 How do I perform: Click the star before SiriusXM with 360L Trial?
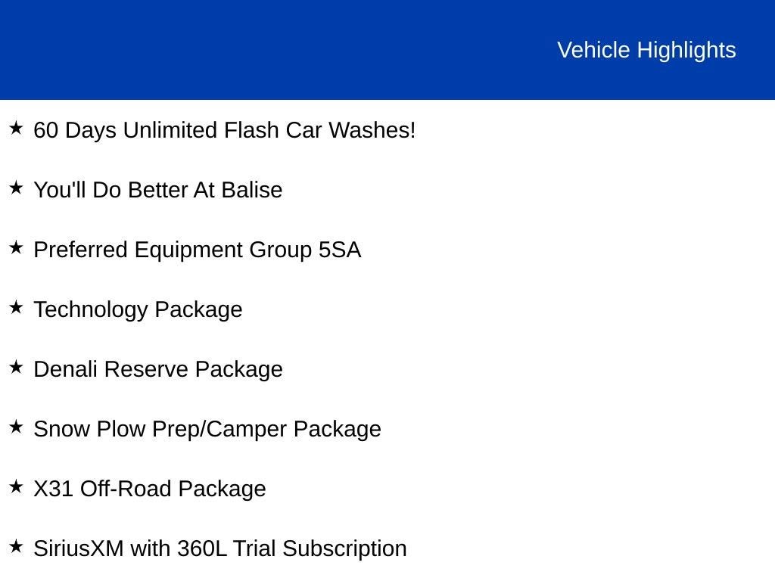(16, 546)
